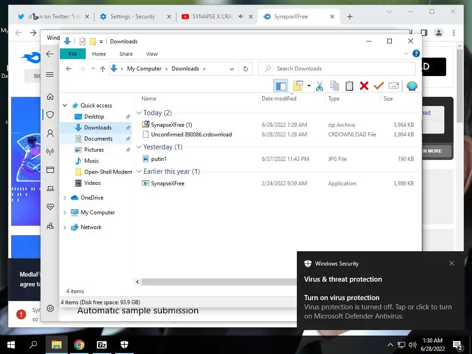The image size is (472, 354).
Task: Select Videos in navigation pane
Action: (92, 183)
